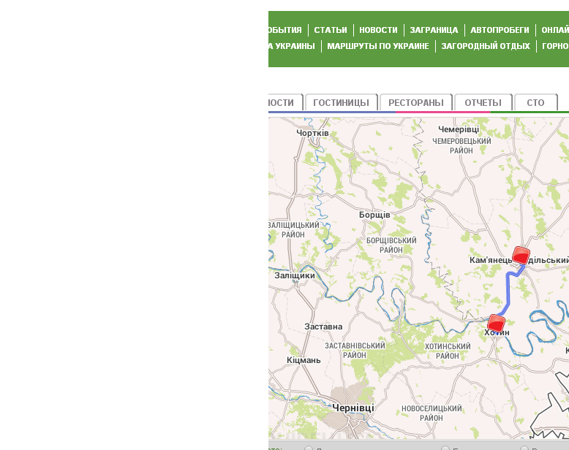This screenshot has width=569, height=450.
Task: Click the red marker at Кам'янець-Подільський
Action: [x=521, y=255]
